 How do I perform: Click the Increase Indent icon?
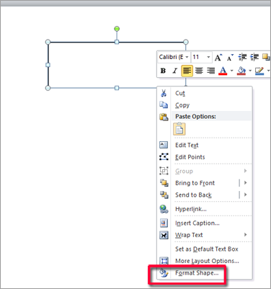[254, 57]
